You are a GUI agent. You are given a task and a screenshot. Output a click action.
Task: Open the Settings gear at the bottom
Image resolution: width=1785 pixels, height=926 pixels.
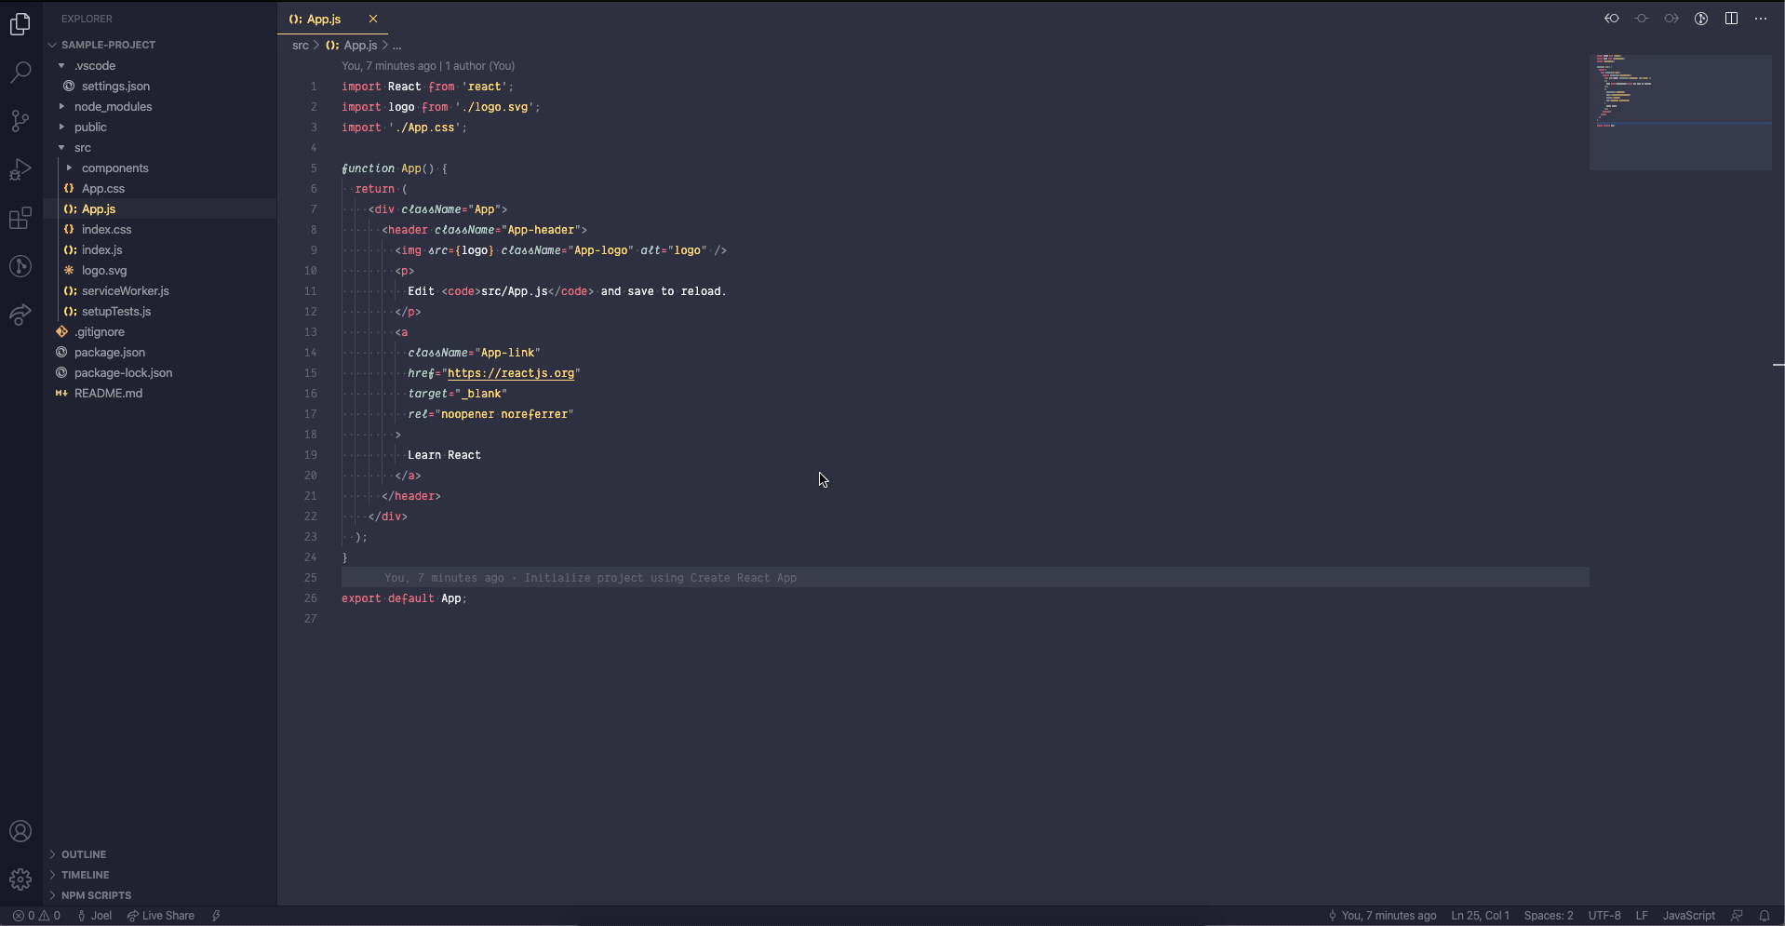(20, 879)
